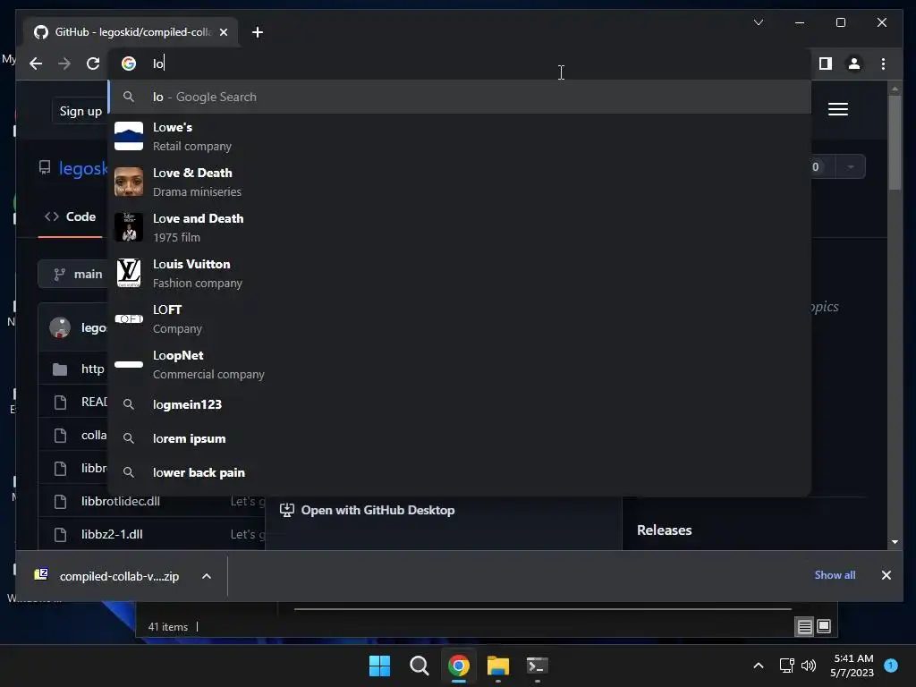Viewport: 916px width, 687px height.
Task: Click the Love & Death face thumbnail
Action: point(129,182)
